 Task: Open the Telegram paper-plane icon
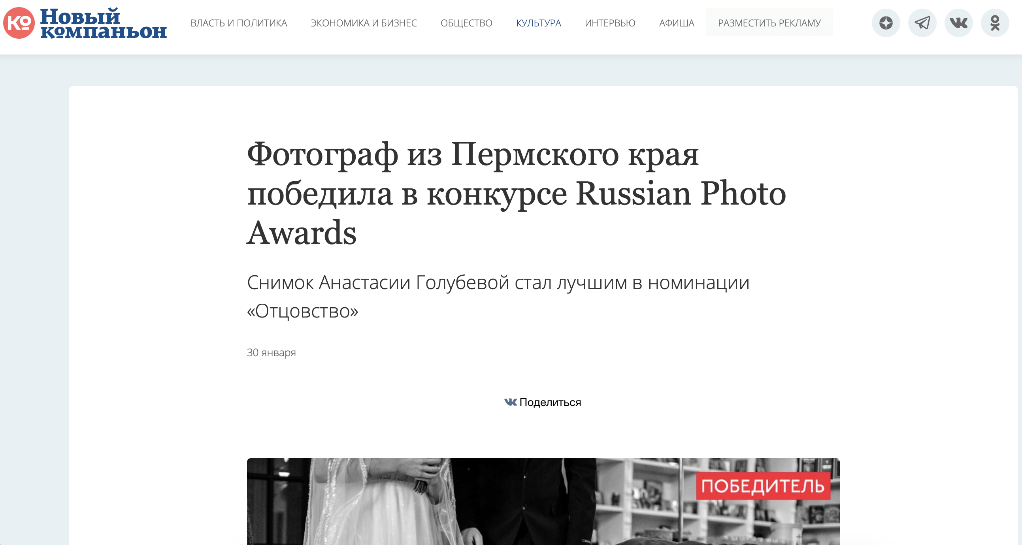pos(922,23)
